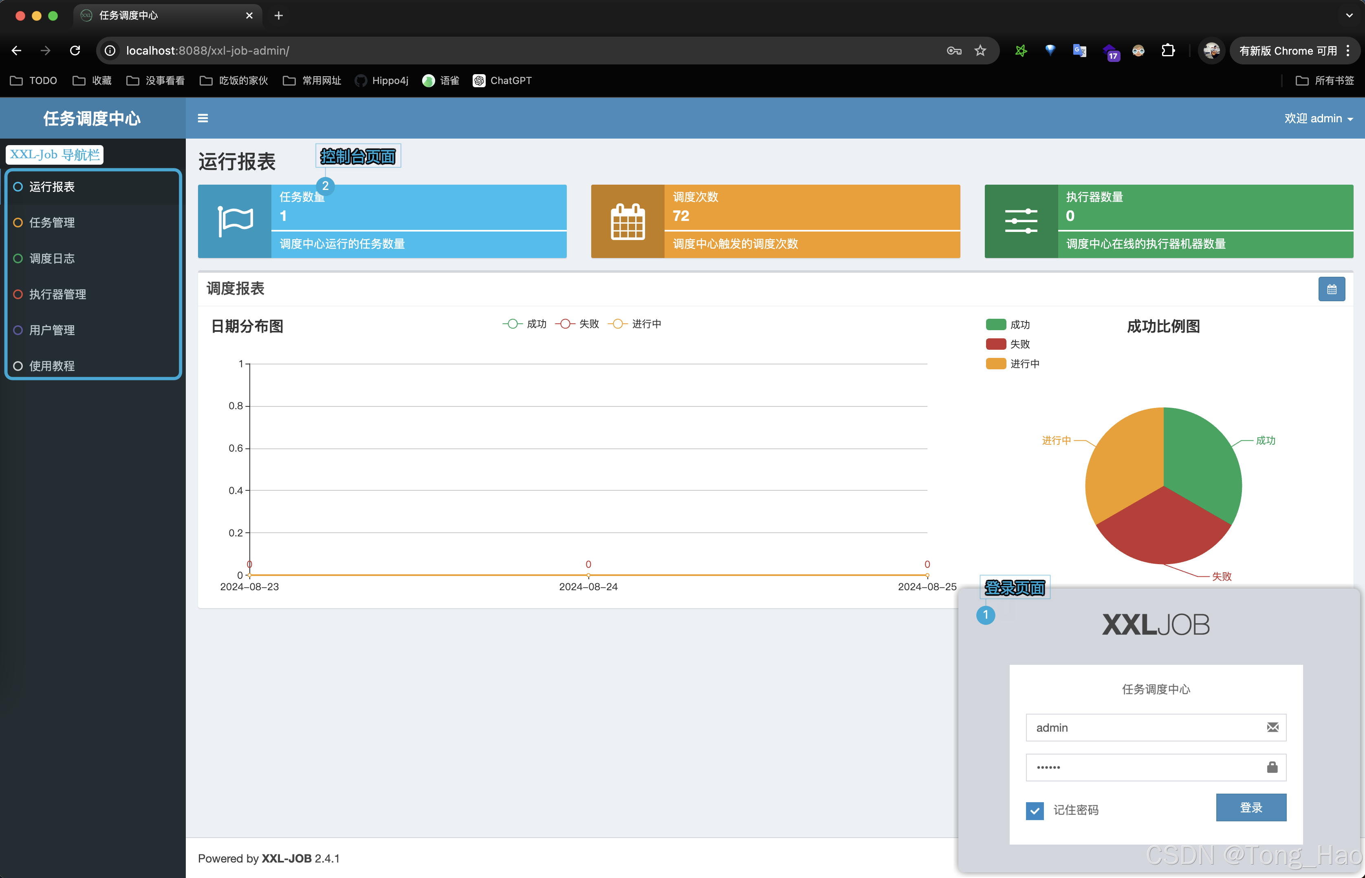Click the password key icon in address bar
The image size is (1365, 878).
(953, 51)
